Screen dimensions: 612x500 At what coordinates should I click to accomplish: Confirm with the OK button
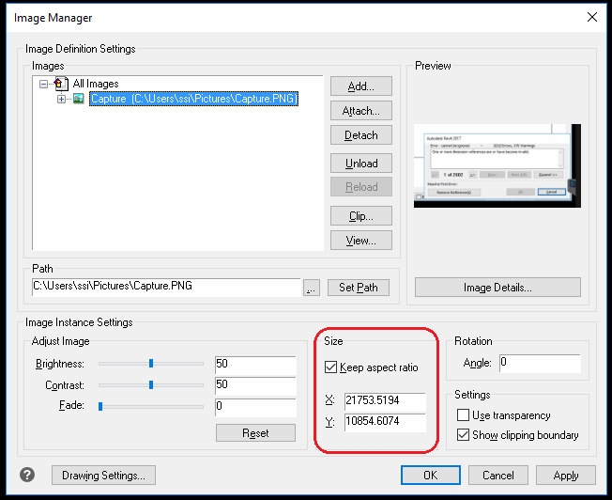[431, 475]
